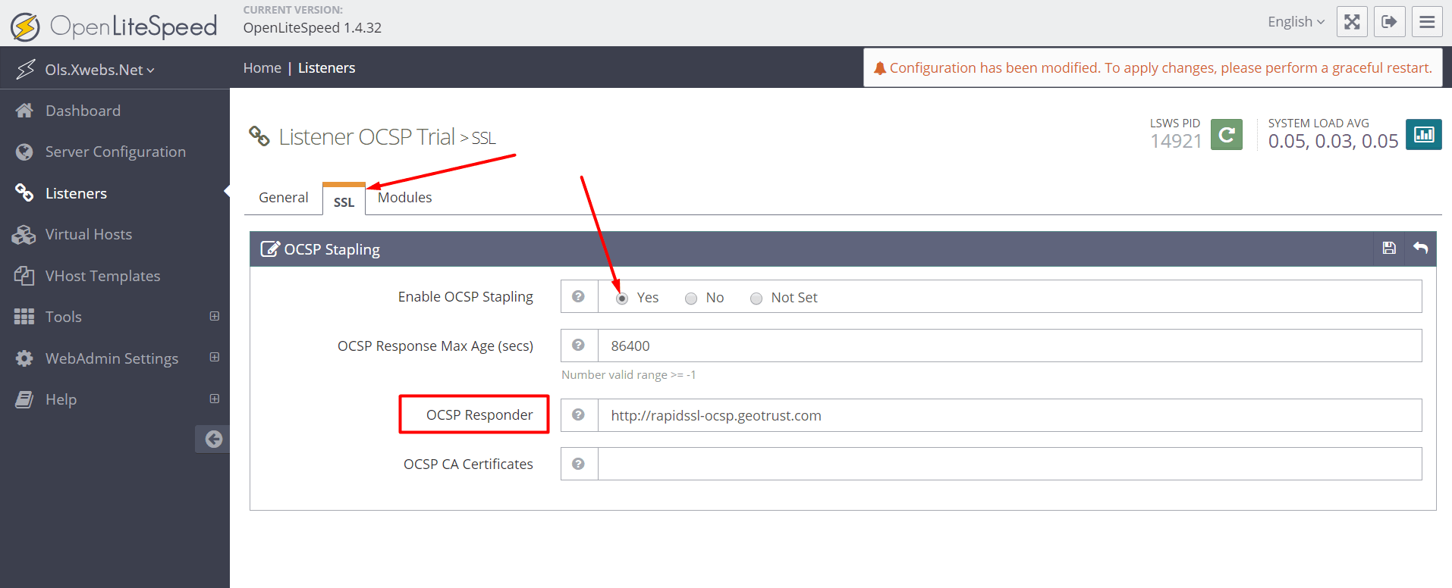Click the Help label in the sidebar
This screenshot has height=588, width=1452.
point(61,399)
